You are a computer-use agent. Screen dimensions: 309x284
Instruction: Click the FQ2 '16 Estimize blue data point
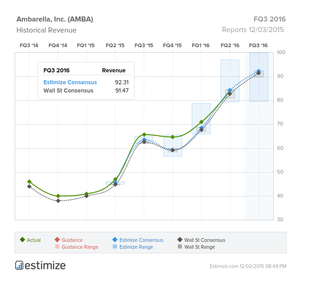click(230, 90)
